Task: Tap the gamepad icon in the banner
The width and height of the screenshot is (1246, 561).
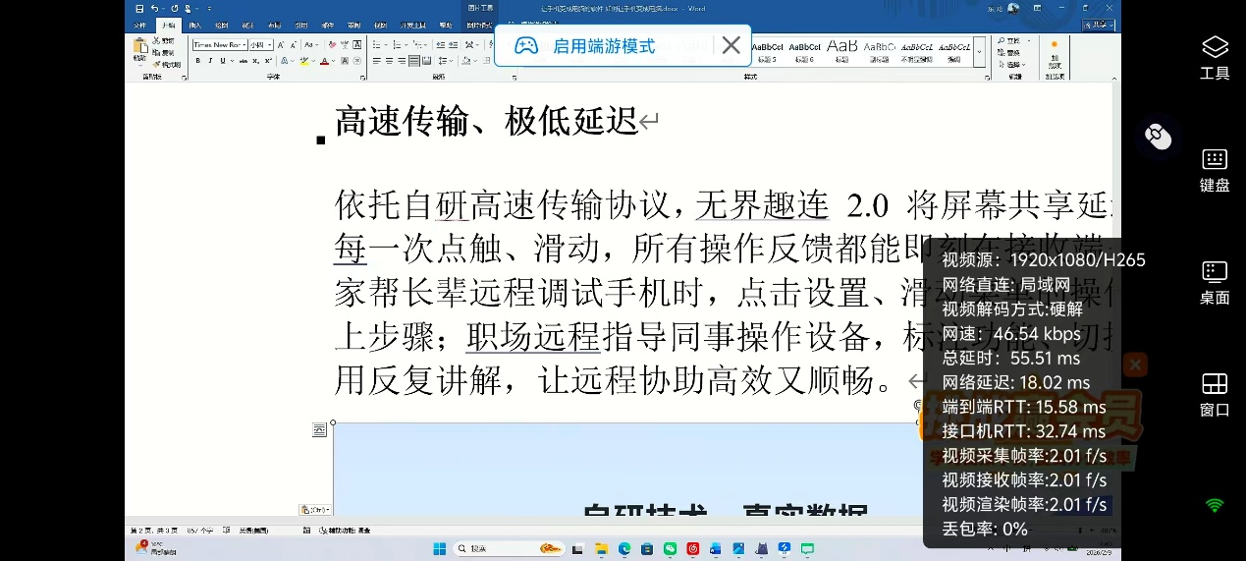Action: pos(526,45)
